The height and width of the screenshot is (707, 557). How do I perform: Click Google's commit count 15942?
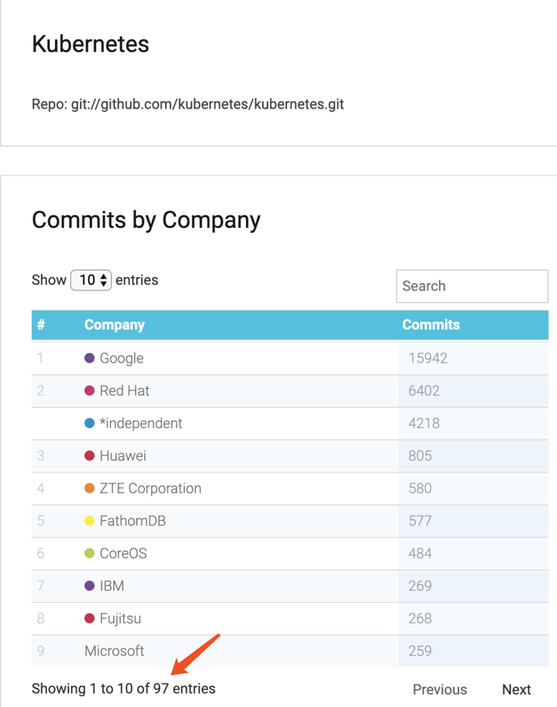point(428,358)
